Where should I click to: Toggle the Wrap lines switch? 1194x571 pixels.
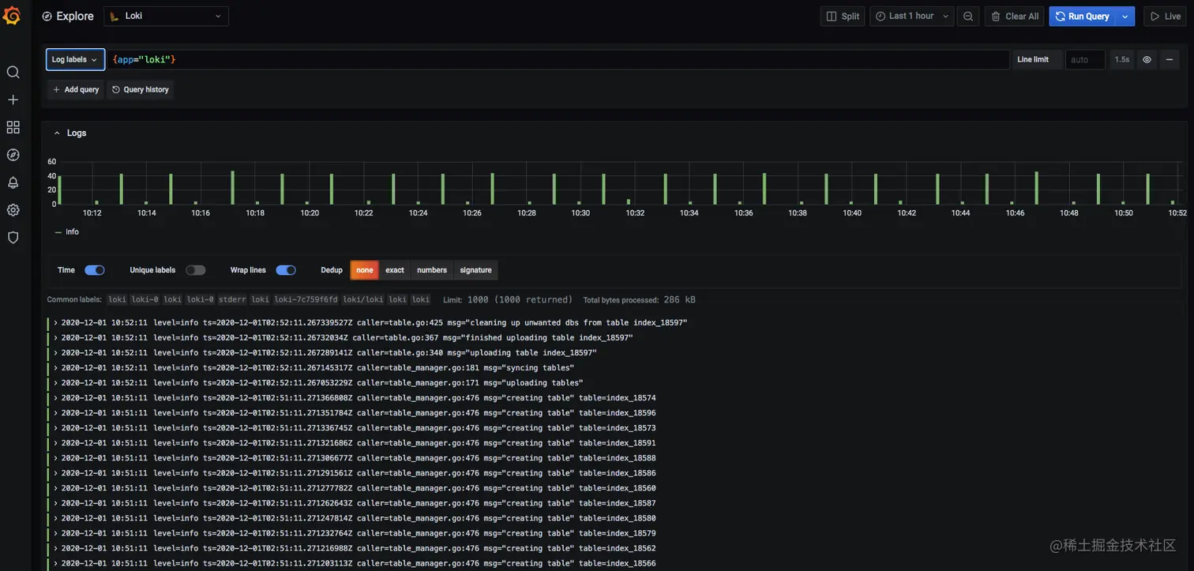[286, 270]
